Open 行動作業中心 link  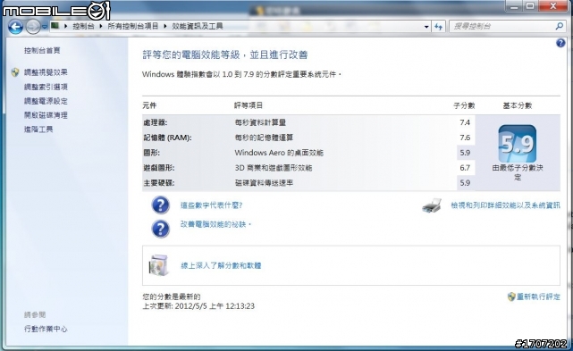tap(46, 329)
